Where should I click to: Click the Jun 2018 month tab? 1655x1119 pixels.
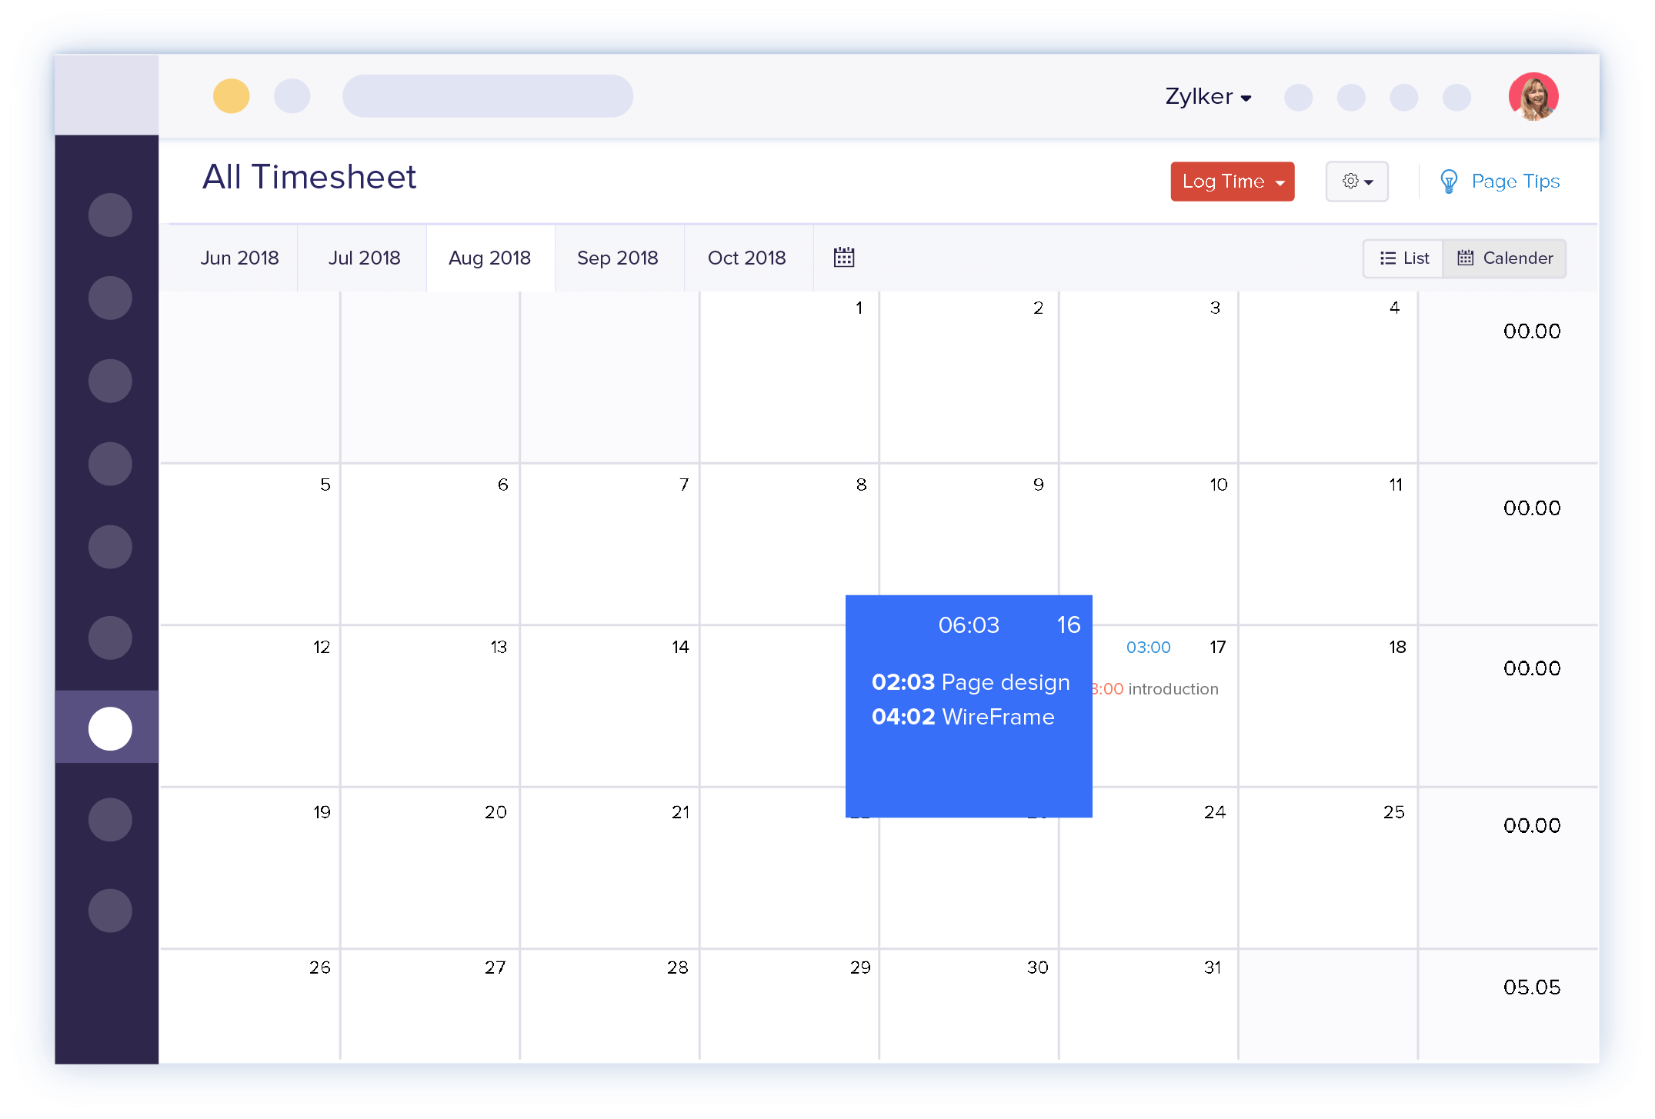tap(239, 258)
